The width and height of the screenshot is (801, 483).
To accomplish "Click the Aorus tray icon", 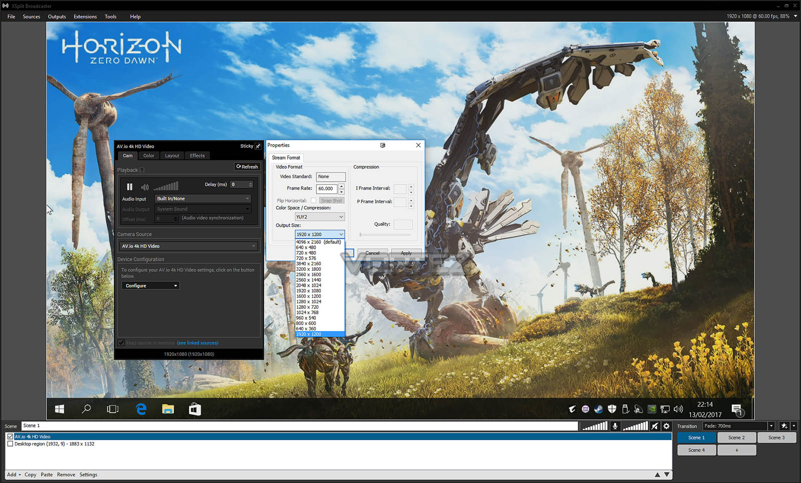I will (572, 409).
